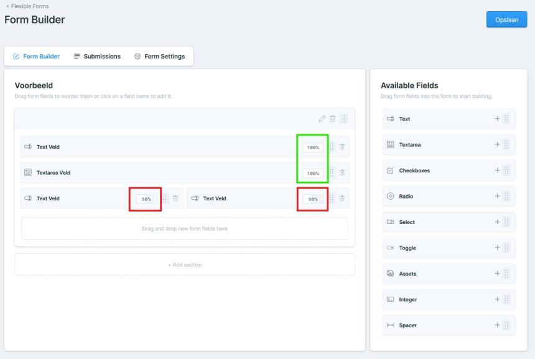Click the drag handle of the available Integer field

[x=506, y=299]
